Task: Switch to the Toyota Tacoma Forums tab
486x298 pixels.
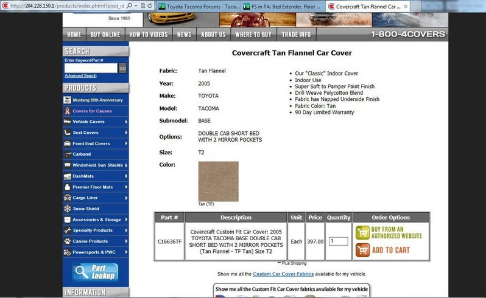Action: [199, 7]
